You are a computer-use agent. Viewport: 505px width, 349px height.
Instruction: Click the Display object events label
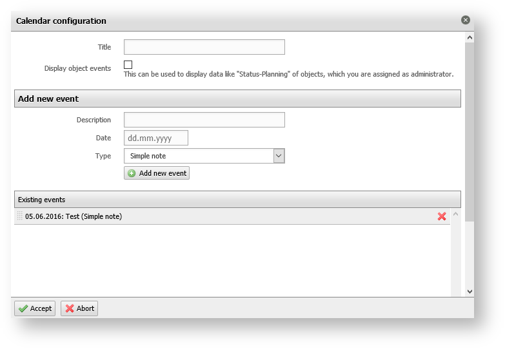pos(77,68)
